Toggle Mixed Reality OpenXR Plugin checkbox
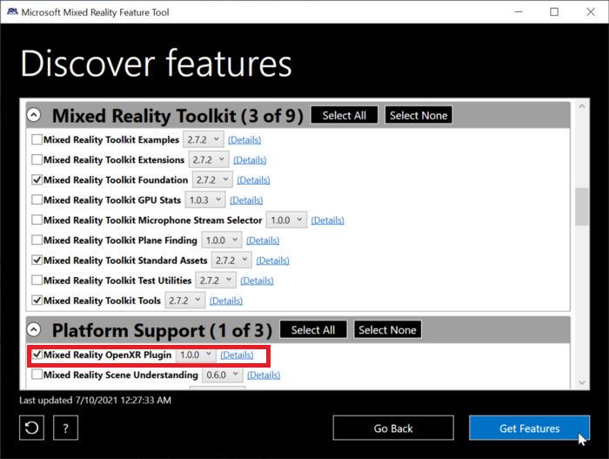609x459 pixels. (37, 354)
